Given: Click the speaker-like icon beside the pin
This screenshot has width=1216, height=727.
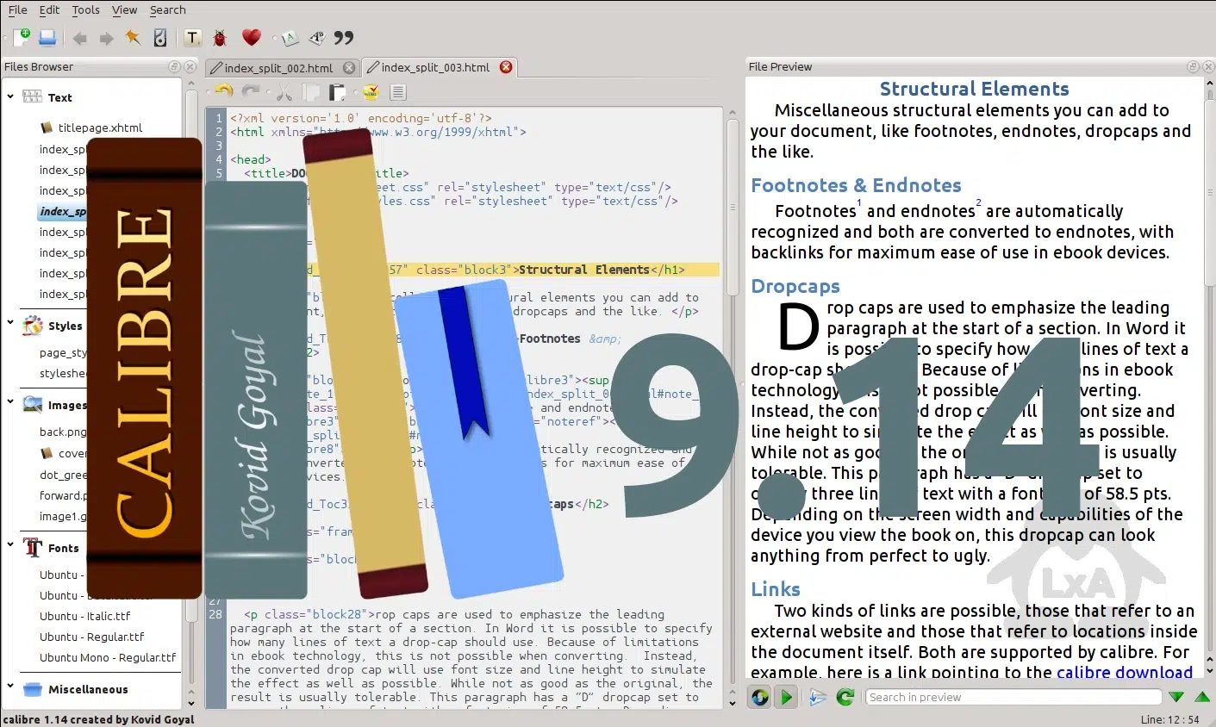Looking at the screenshot, I should coord(159,37).
